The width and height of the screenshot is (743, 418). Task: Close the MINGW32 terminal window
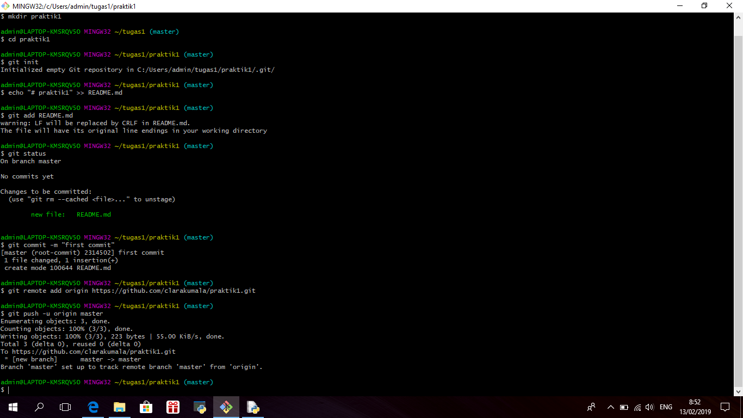[730, 6]
